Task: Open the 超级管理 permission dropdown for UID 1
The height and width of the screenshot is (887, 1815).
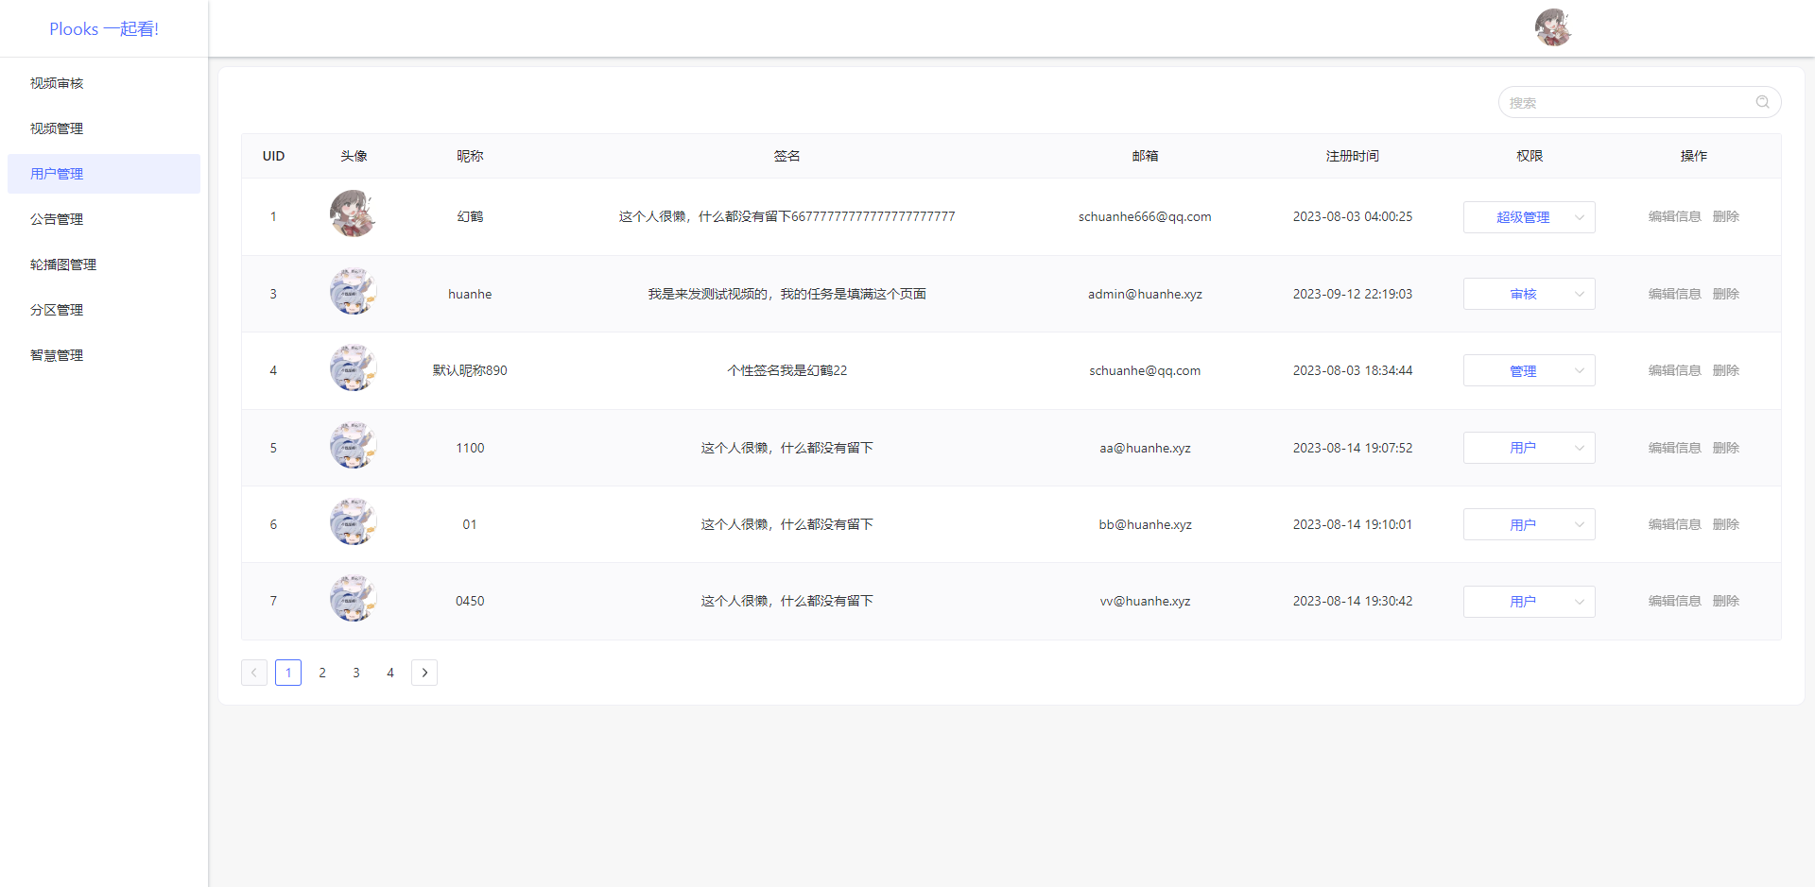Action: [1529, 216]
